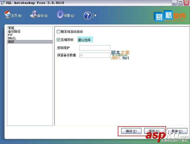Select FTP in the settings list

click(30, 35)
